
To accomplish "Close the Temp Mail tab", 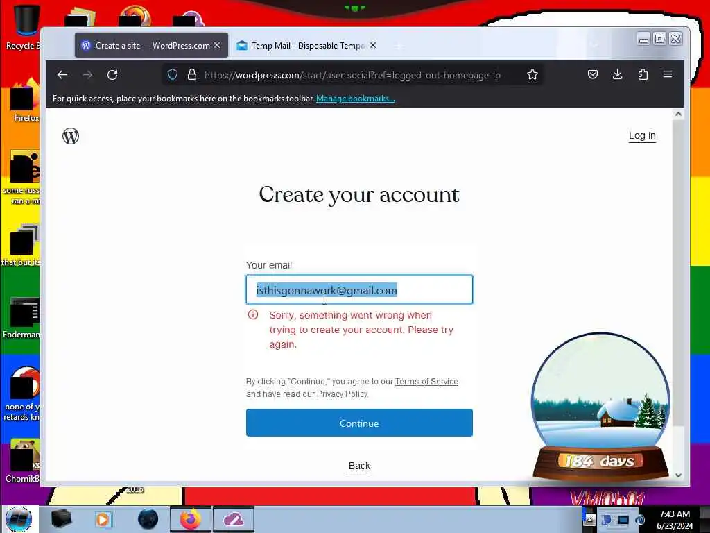I will click(372, 45).
